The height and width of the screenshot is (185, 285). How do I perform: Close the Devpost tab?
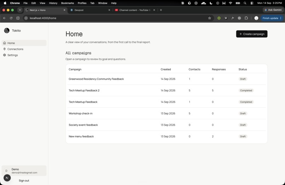click(x=109, y=10)
